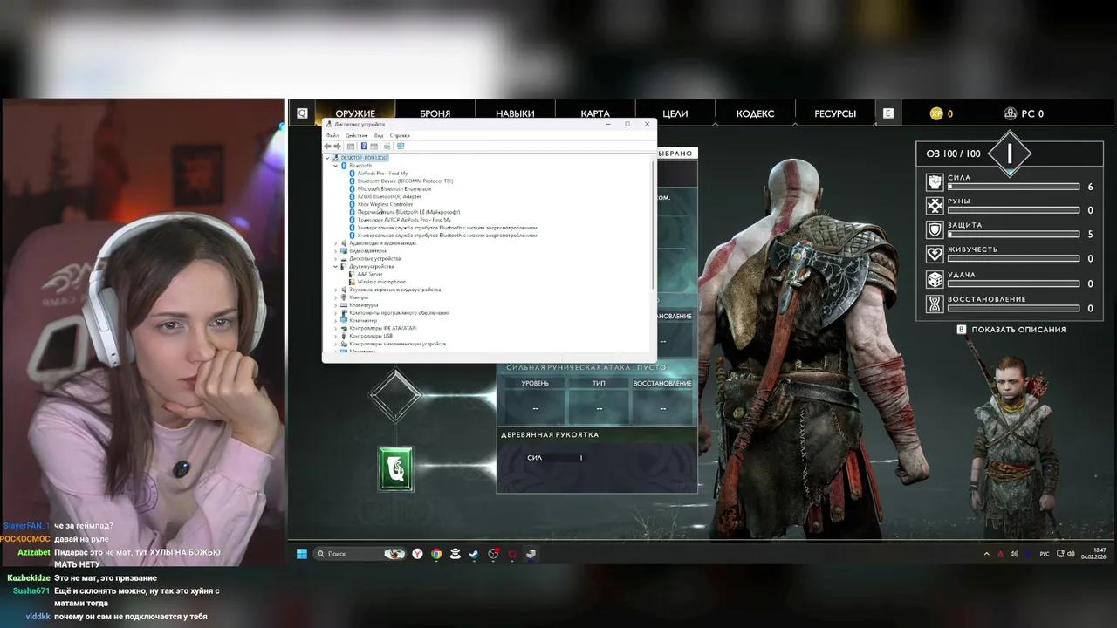Select Контроллеры IDE ATA/ATAPI category
Viewport: 1117px width, 628px height.
click(382, 329)
